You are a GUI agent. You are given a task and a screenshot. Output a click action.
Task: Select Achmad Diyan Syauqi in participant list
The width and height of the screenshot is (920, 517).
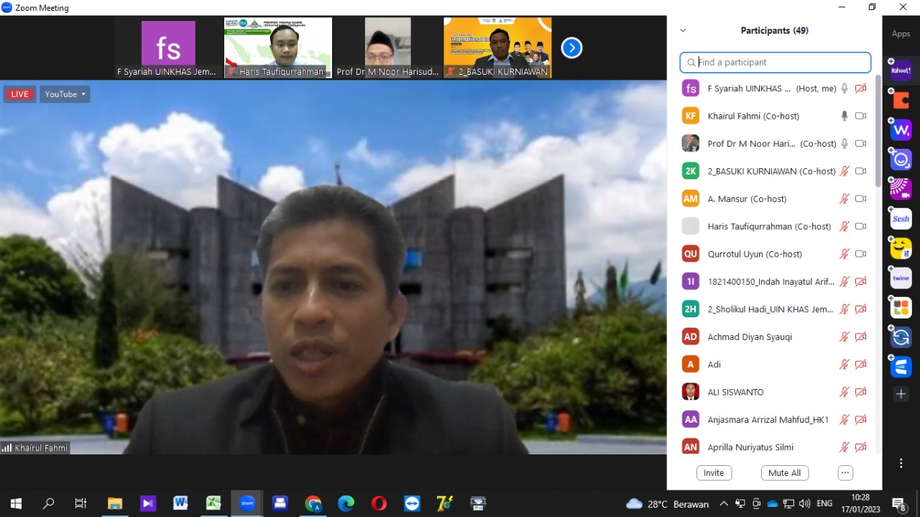tap(750, 337)
